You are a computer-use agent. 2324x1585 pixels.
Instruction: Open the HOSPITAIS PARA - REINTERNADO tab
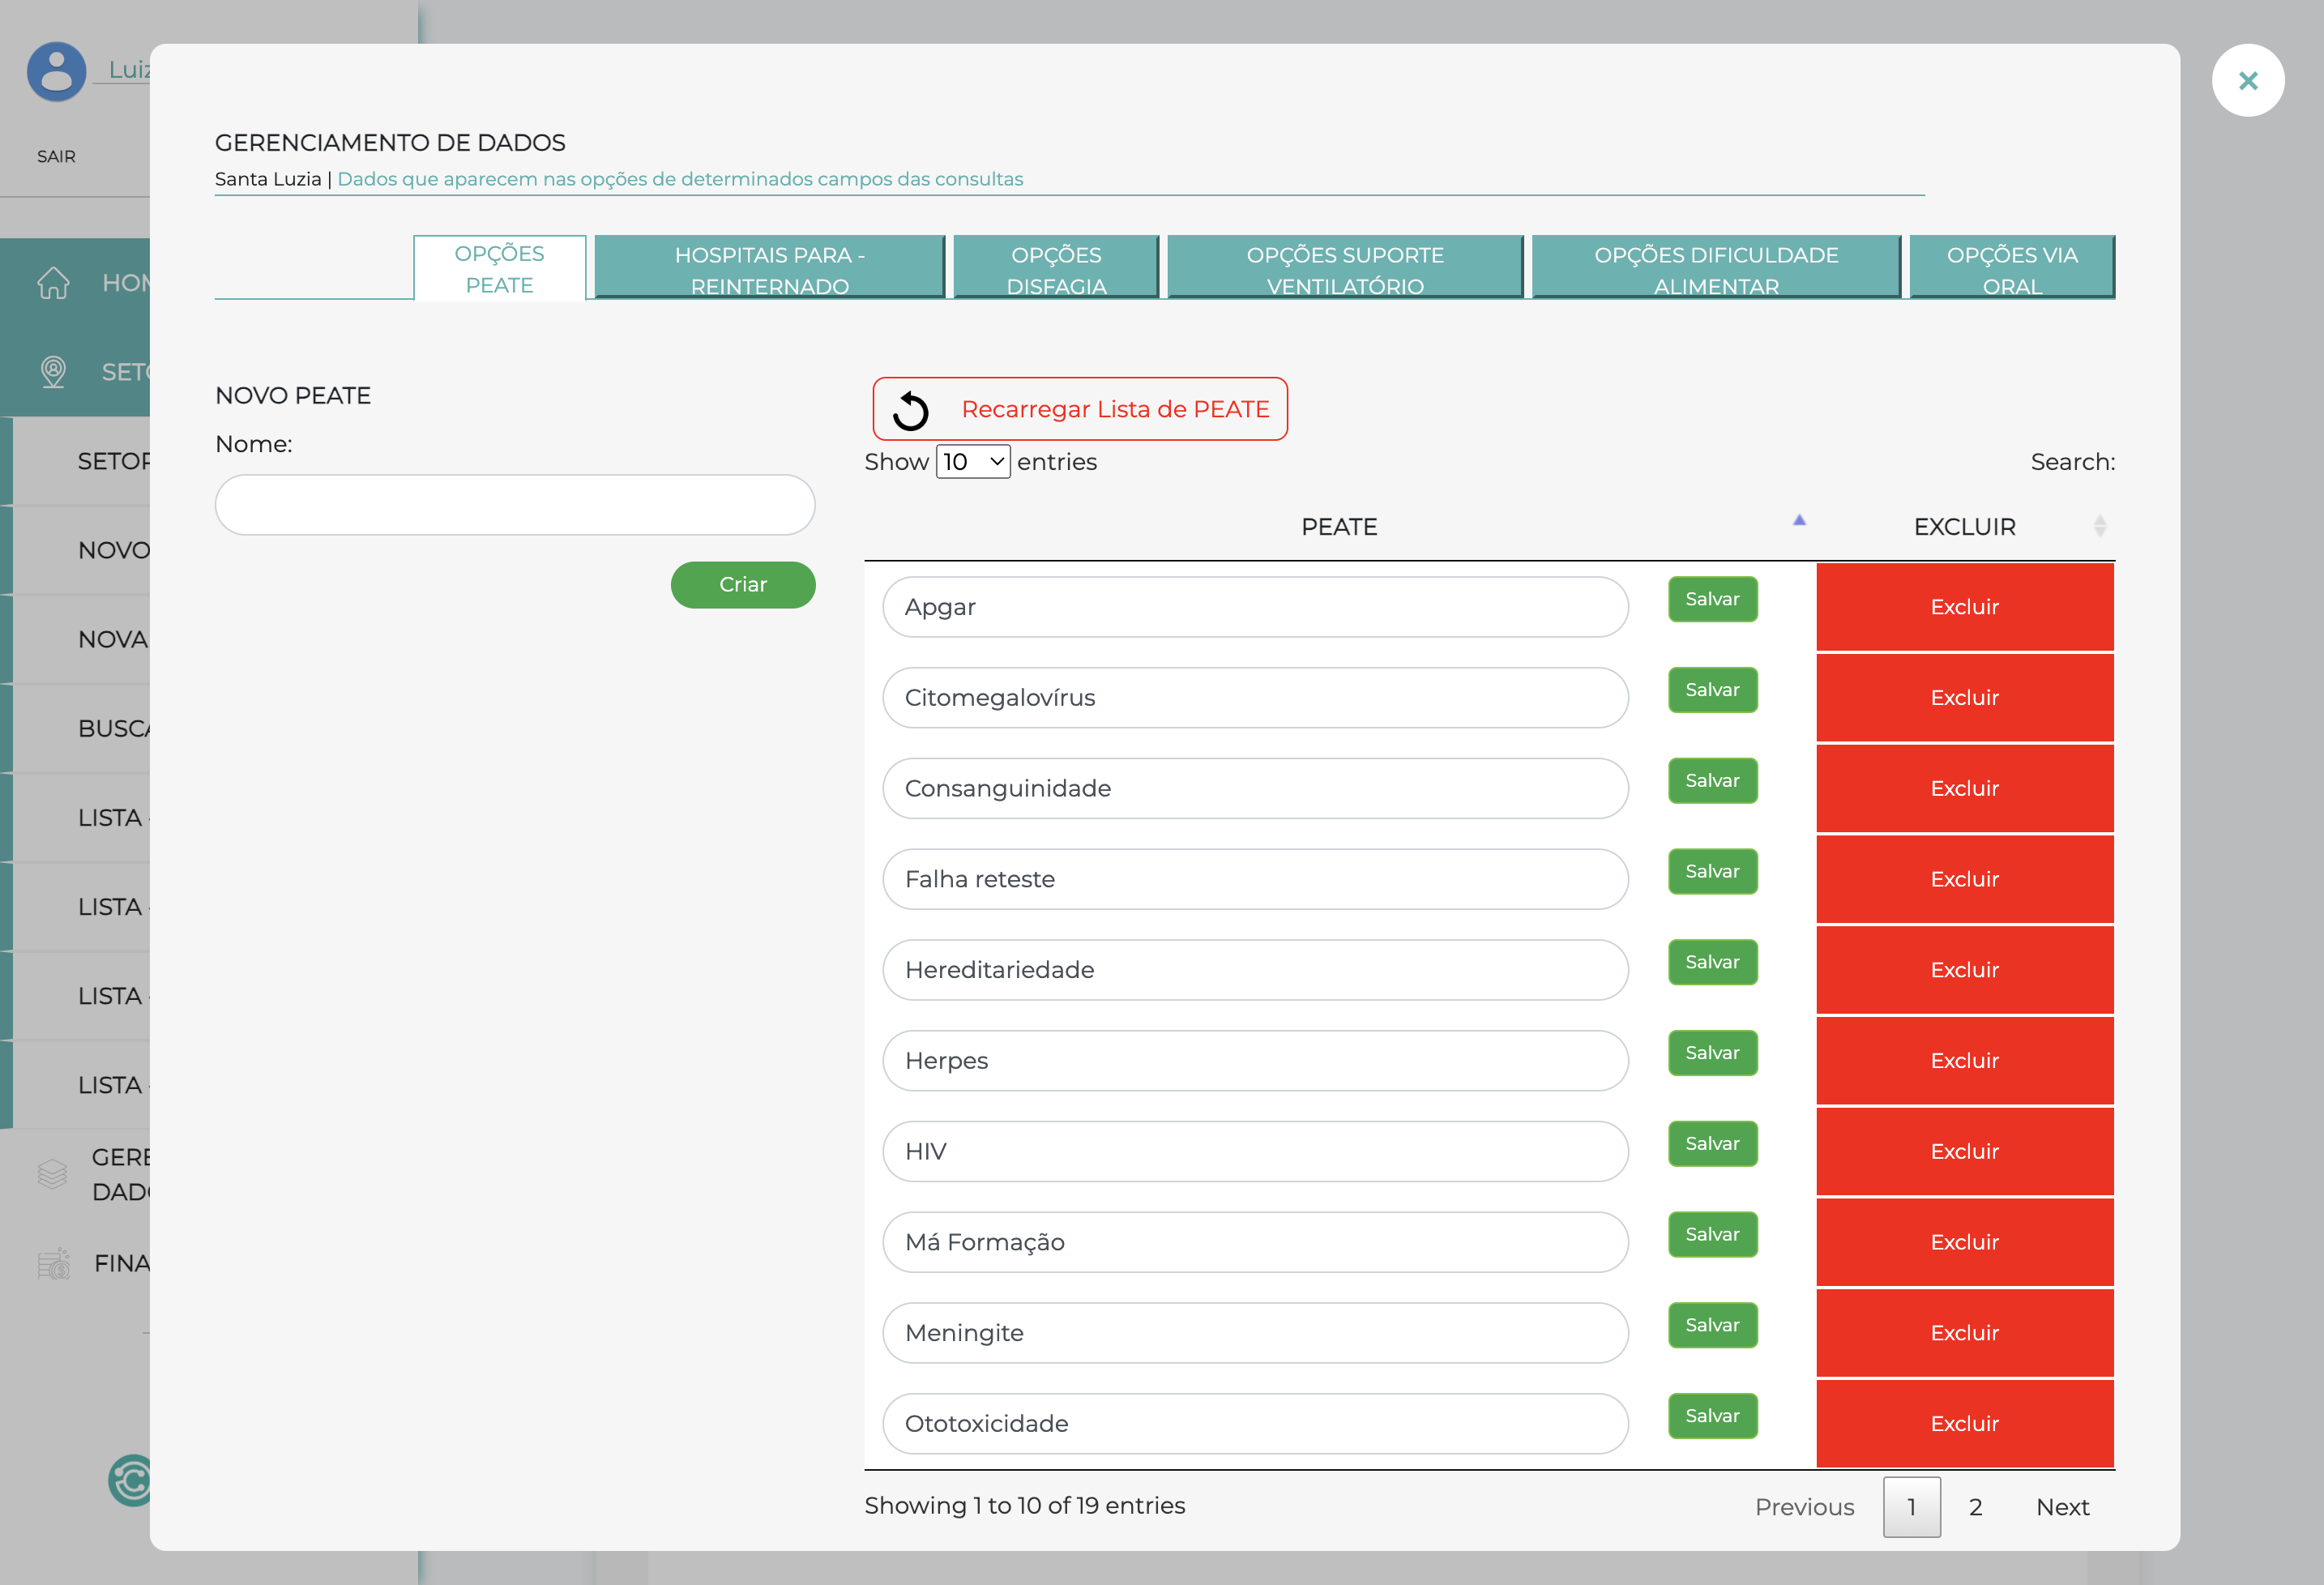(x=768, y=268)
